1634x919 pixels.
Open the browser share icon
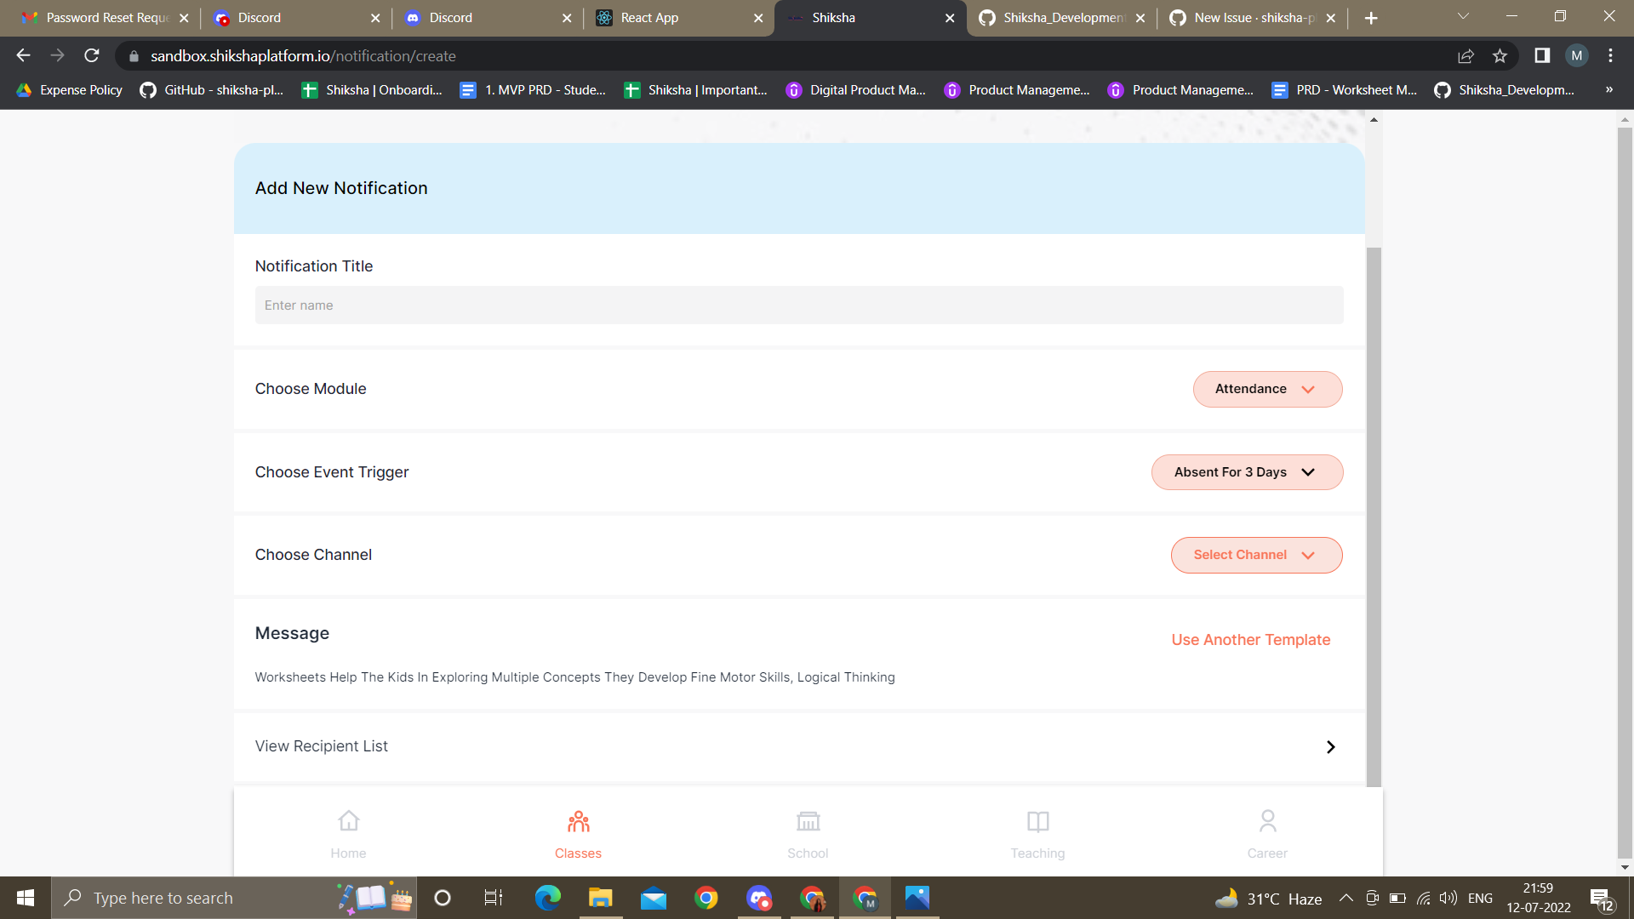point(1465,55)
